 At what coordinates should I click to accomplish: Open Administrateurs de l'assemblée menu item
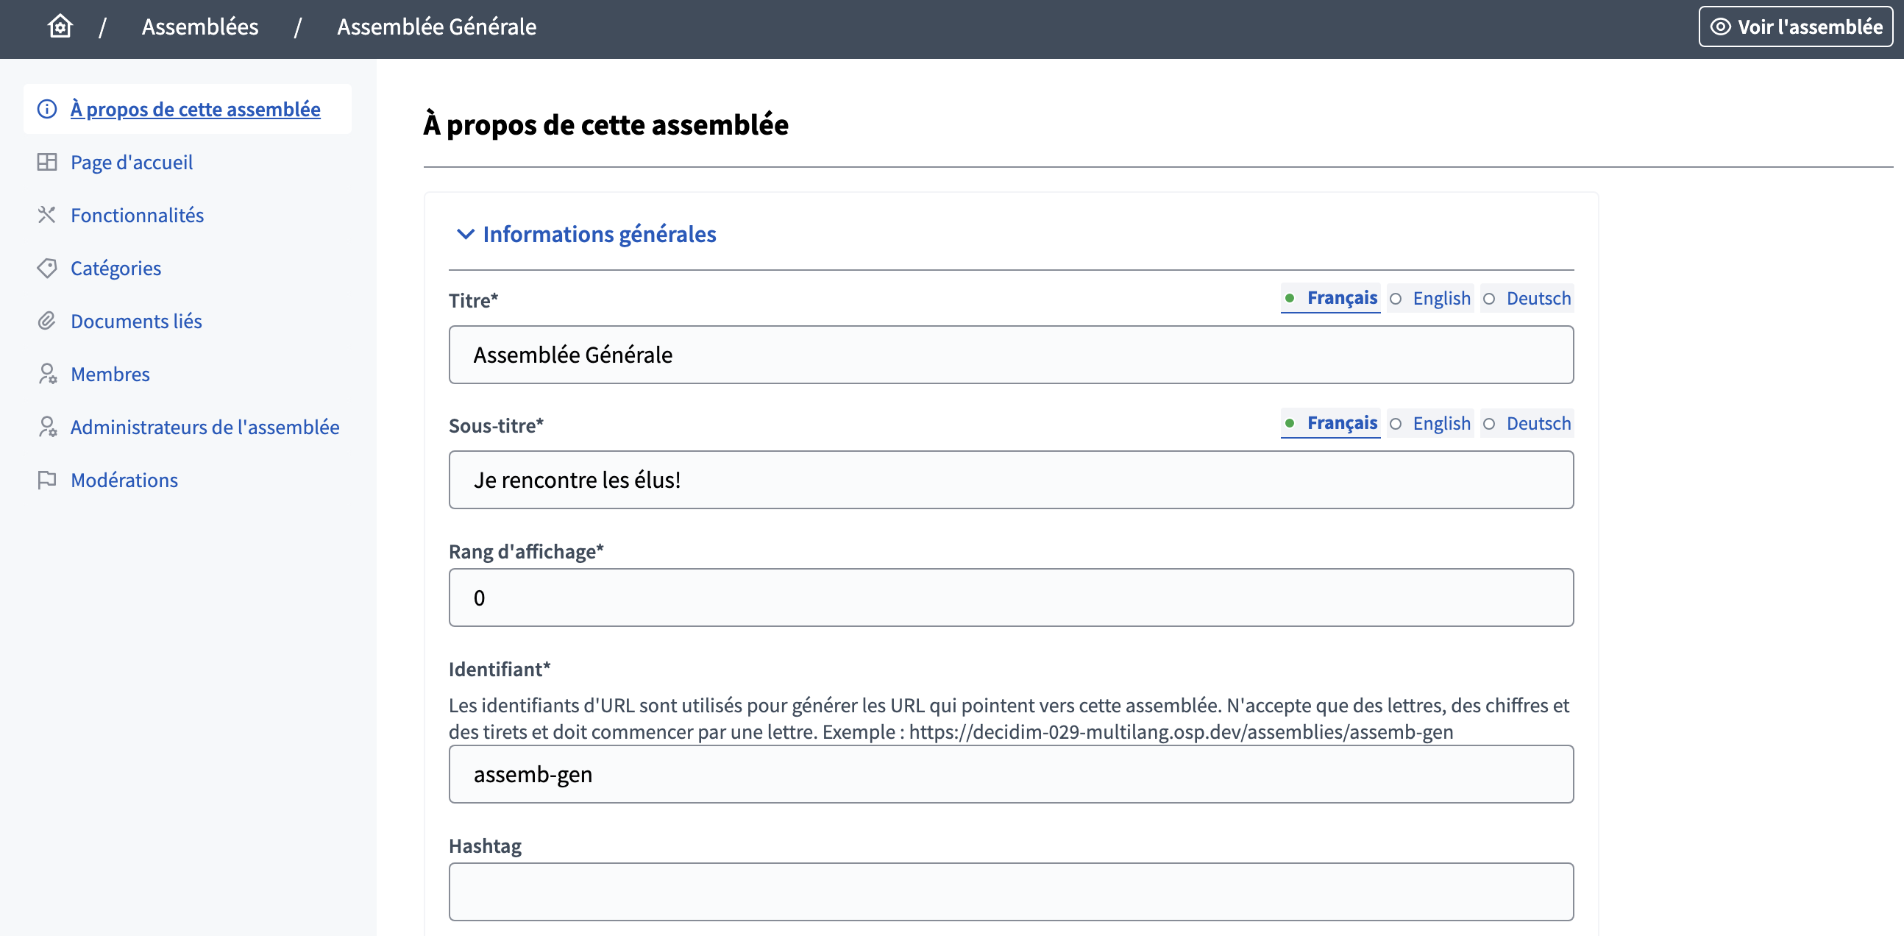pyautogui.click(x=205, y=427)
